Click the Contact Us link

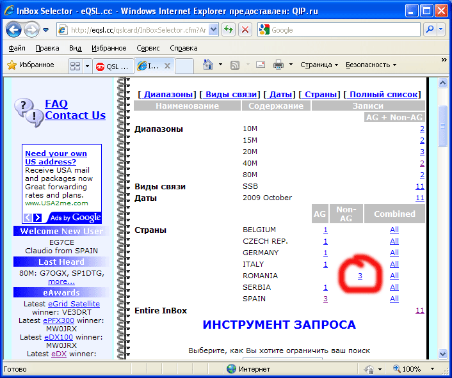pyautogui.click(x=75, y=115)
